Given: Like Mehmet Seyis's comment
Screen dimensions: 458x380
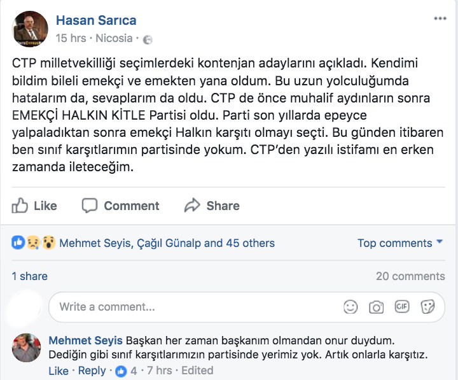Looking at the screenshot, I should tap(58, 370).
